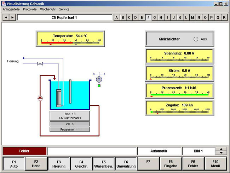Click the motor M symbol
Screen dimensions: 230x173
99,79
